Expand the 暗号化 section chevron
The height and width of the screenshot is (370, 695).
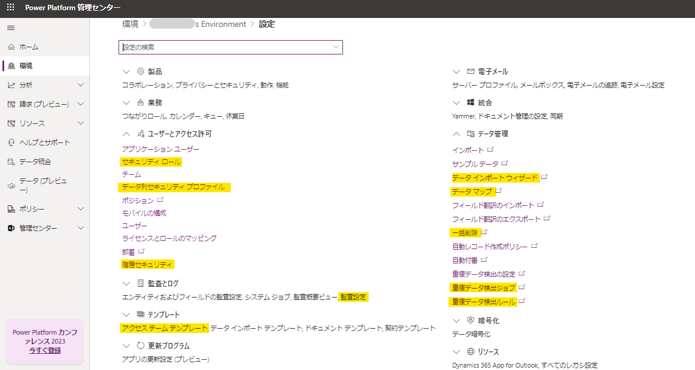coord(457,321)
